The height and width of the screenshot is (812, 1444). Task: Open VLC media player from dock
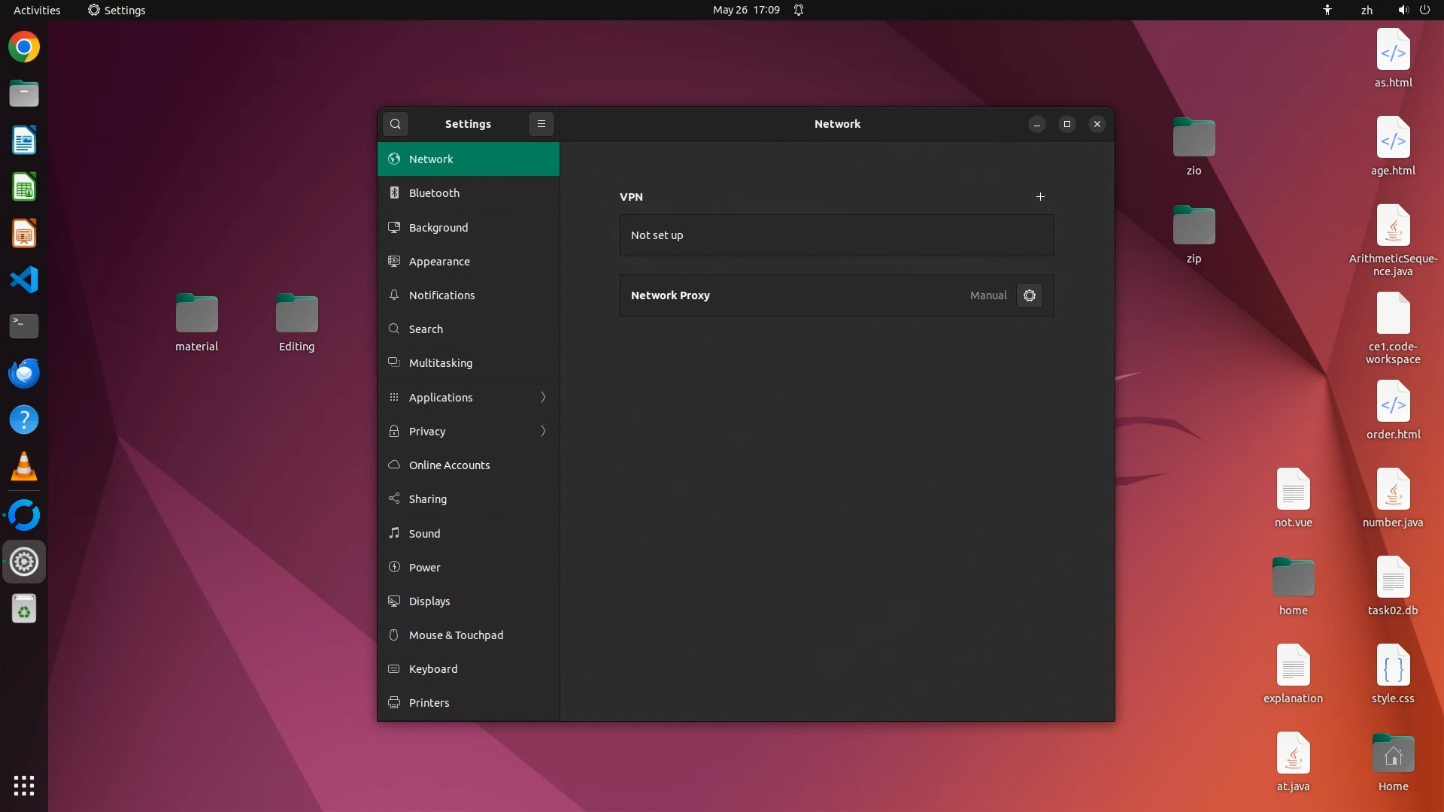24,467
